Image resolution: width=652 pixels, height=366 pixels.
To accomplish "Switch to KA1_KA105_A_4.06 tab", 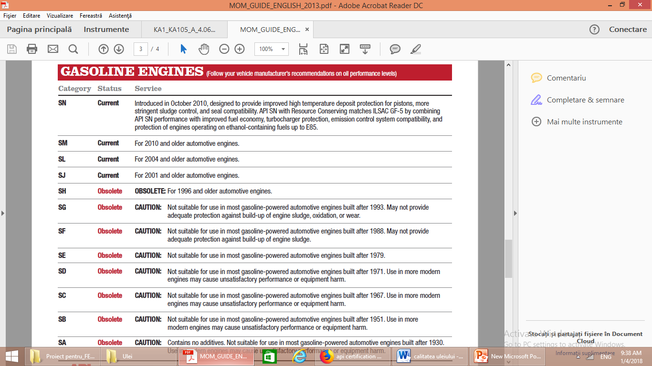I will pyautogui.click(x=184, y=30).
